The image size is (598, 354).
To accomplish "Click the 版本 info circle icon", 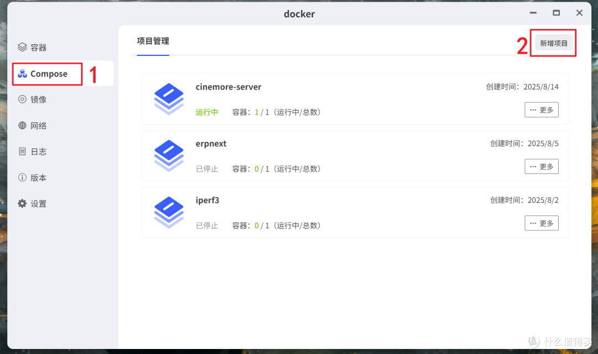I will 22,178.
